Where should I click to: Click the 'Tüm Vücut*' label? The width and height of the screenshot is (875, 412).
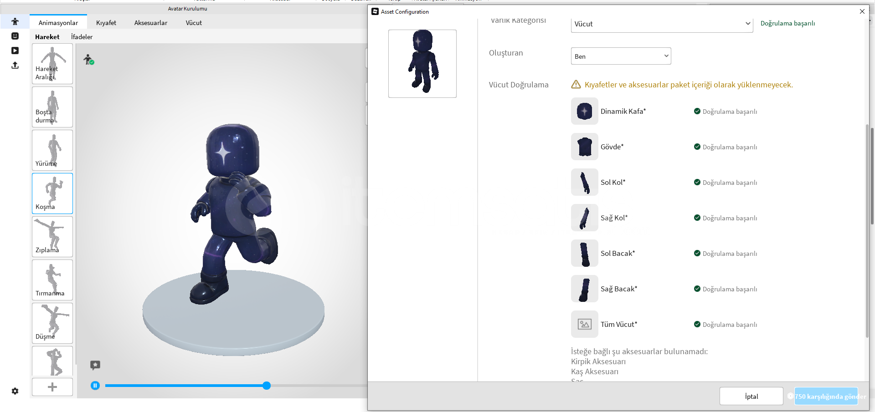(619, 324)
